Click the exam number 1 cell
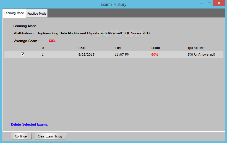 43,54
